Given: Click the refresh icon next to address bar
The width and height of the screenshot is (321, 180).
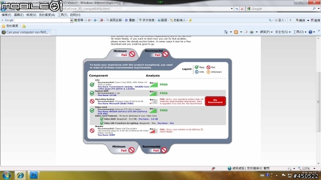Looking at the screenshot, I should 237,9.
